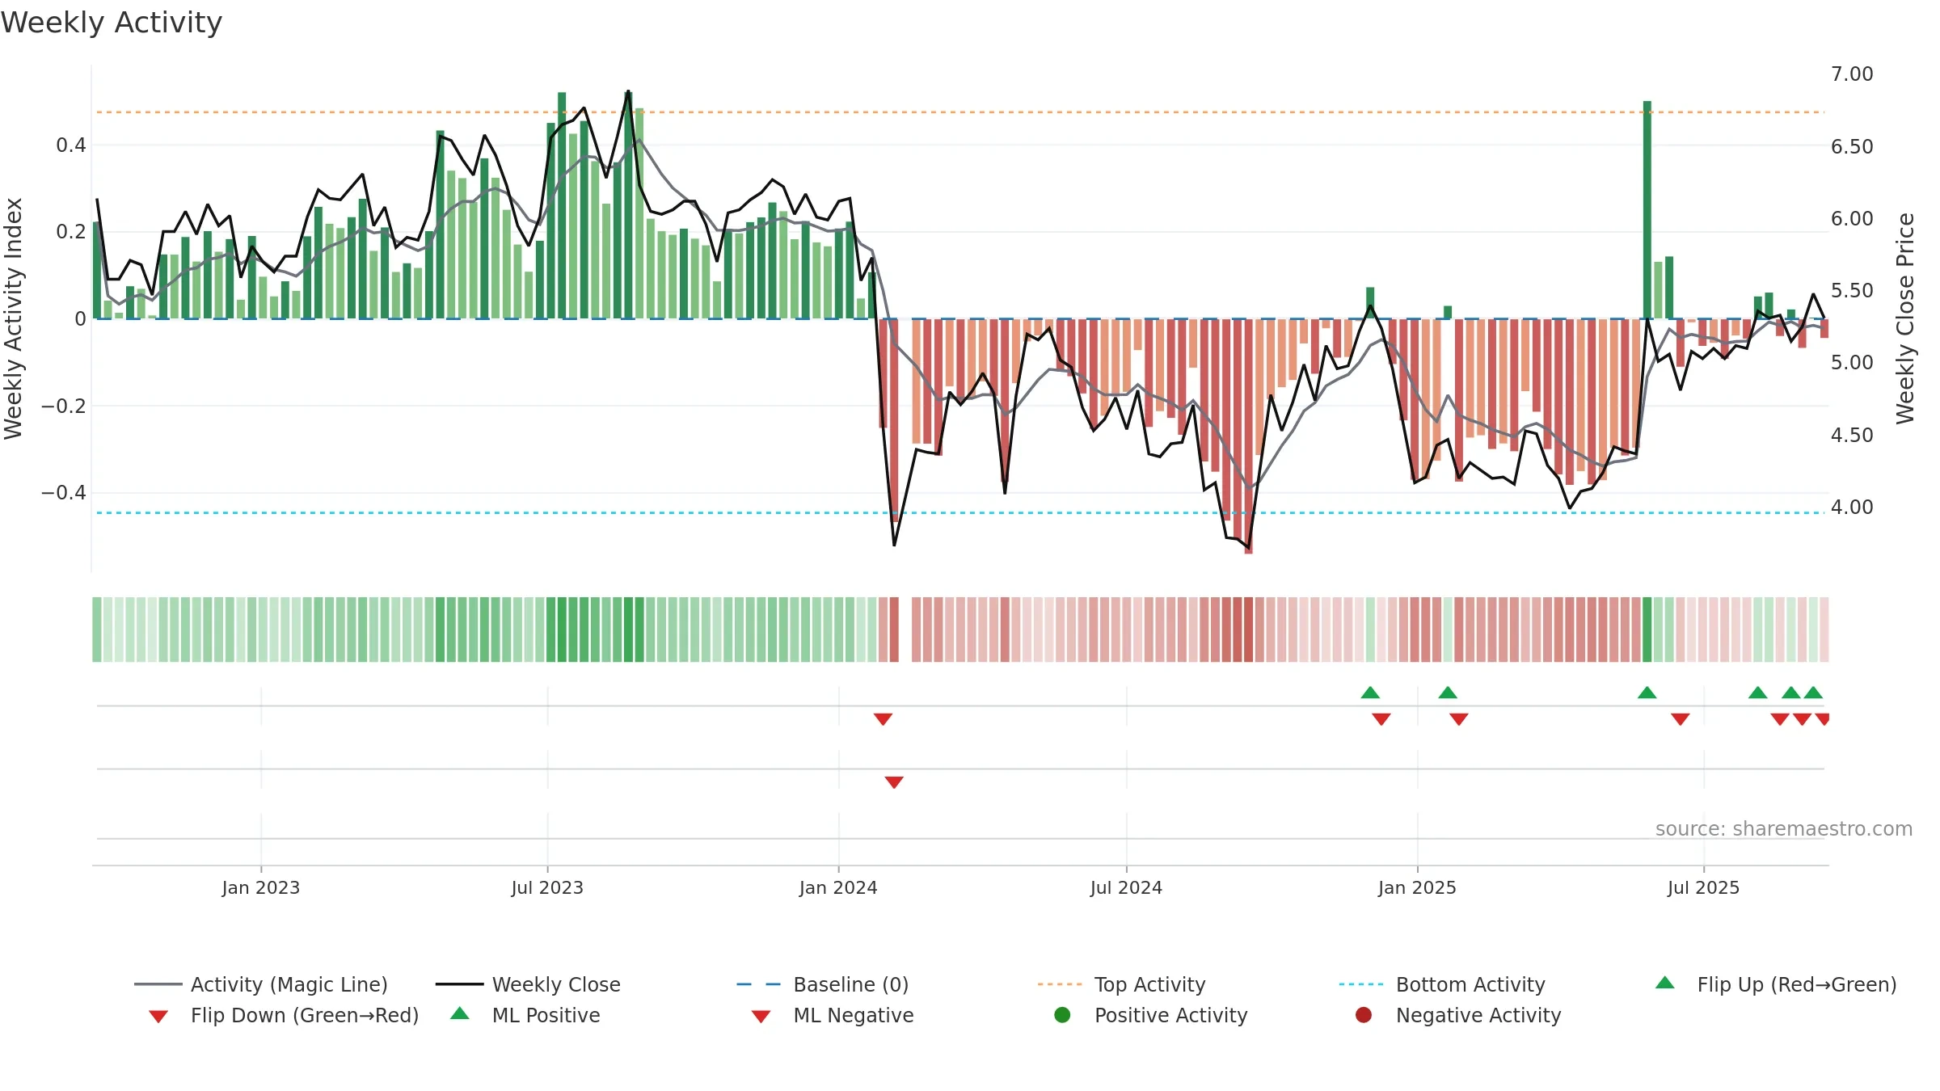
Task: Toggle Bottom Activity legend entry
Action: (1442, 984)
